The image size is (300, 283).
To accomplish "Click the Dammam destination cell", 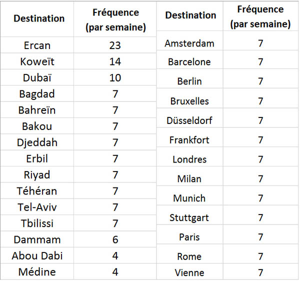I will coord(37,239).
